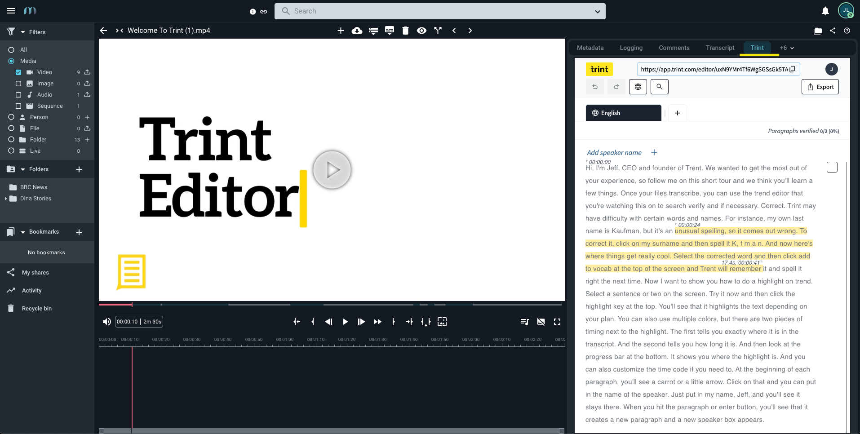The width and height of the screenshot is (860, 434).
Task: Select the All filter radio button
Action: [11, 50]
